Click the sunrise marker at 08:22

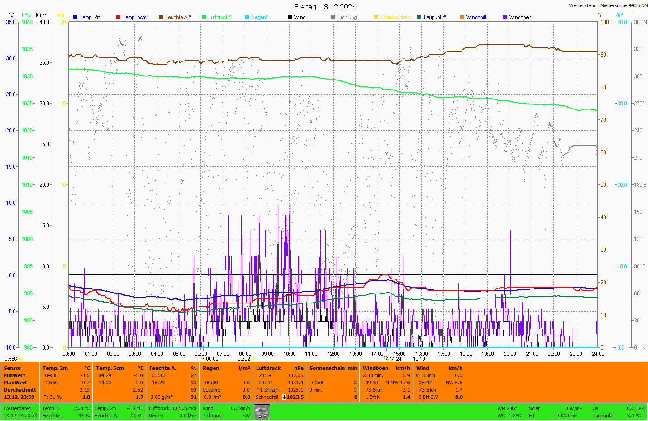point(253,359)
